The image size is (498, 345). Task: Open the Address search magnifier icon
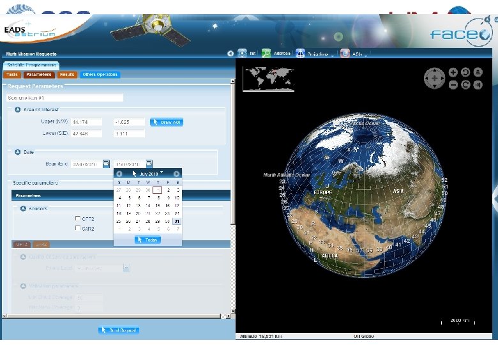tap(266, 53)
